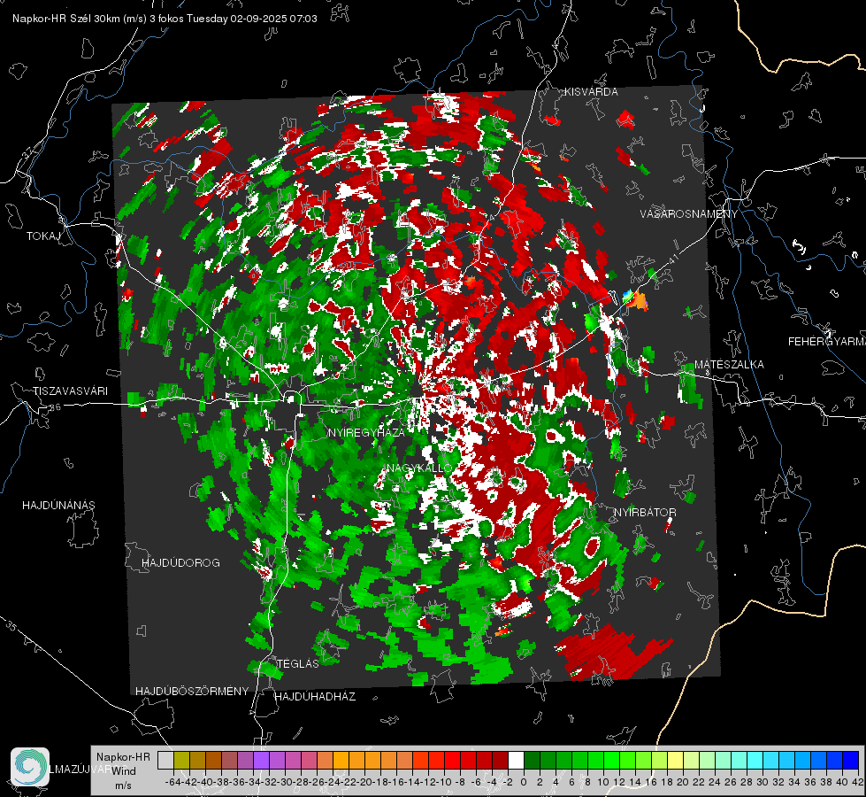Click the NYÍRBÁTOR city label
Image resolution: width=866 pixels, height=797 pixels.
[x=645, y=513]
